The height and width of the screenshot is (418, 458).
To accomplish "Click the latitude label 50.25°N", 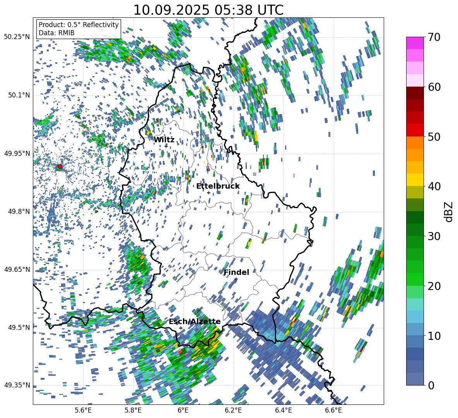I will [17, 37].
